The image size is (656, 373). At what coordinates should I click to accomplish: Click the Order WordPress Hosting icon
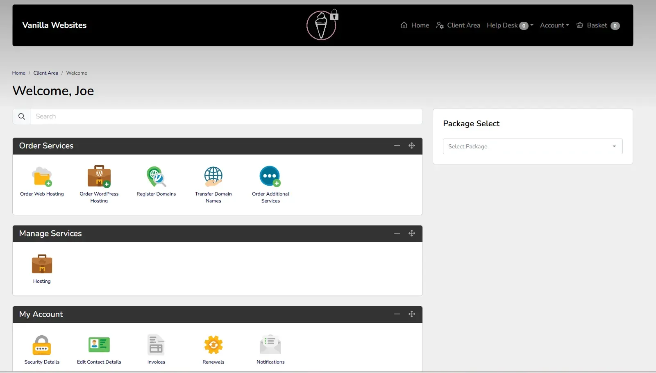tap(99, 177)
